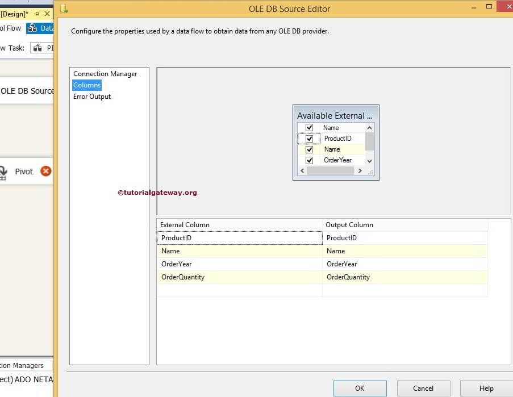Click the down arrow in external columns list

pyautogui.click(x=369, y=161)
